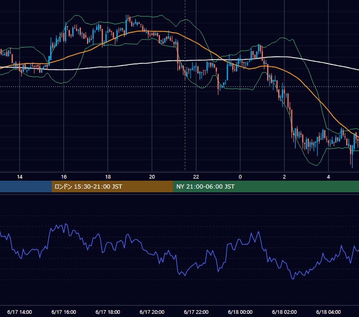Click the blue session bar before London

[26, 187]
